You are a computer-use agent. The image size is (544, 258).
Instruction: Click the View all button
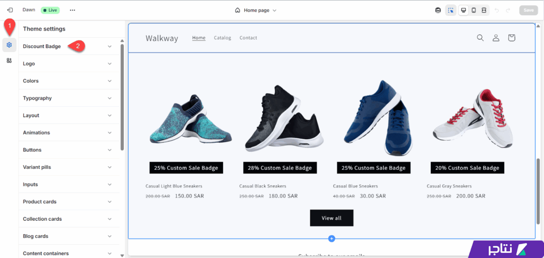[x=331, y=218]
